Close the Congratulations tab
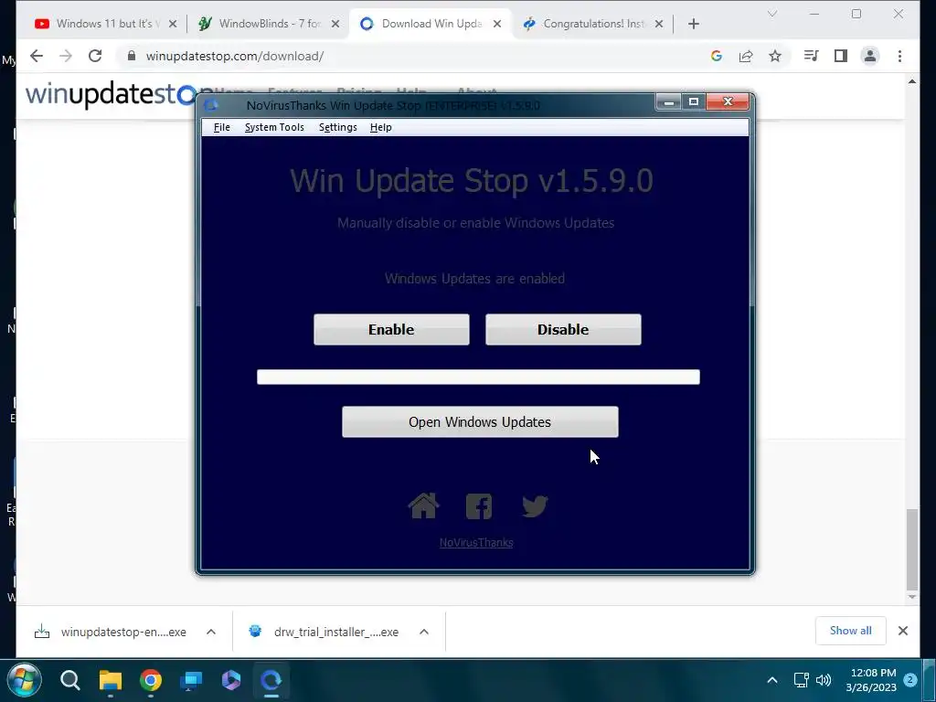The height and width of the screenshot is (702, 936). [659, 24]
